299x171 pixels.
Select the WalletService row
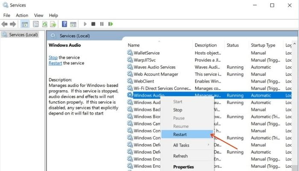pos(209,53)
